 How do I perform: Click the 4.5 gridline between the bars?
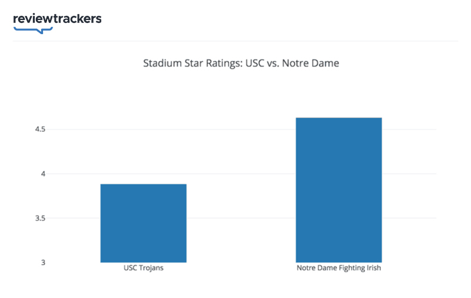point(241,130)
